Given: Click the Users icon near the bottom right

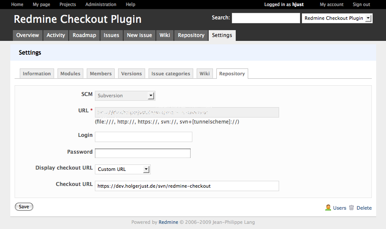Looking at the screenshot, I should click(328, 207).
